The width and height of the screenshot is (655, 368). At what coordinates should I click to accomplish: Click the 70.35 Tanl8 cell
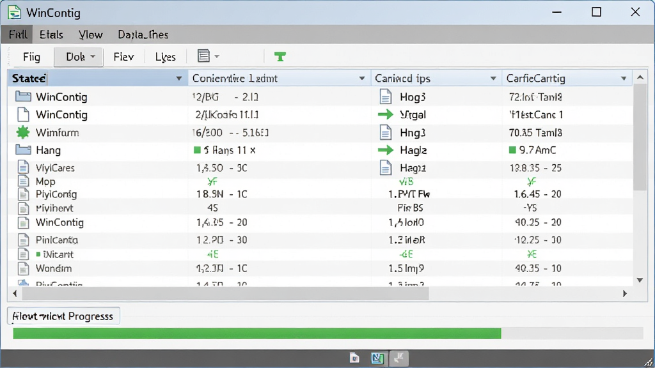[x=535, y=133]
